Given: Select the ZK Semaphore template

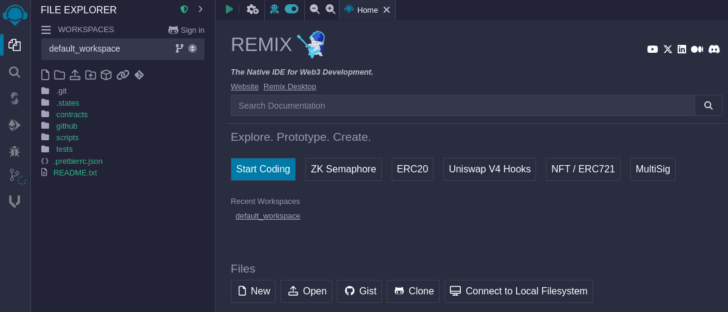Looking at the screenshot, I should point(344,169).
